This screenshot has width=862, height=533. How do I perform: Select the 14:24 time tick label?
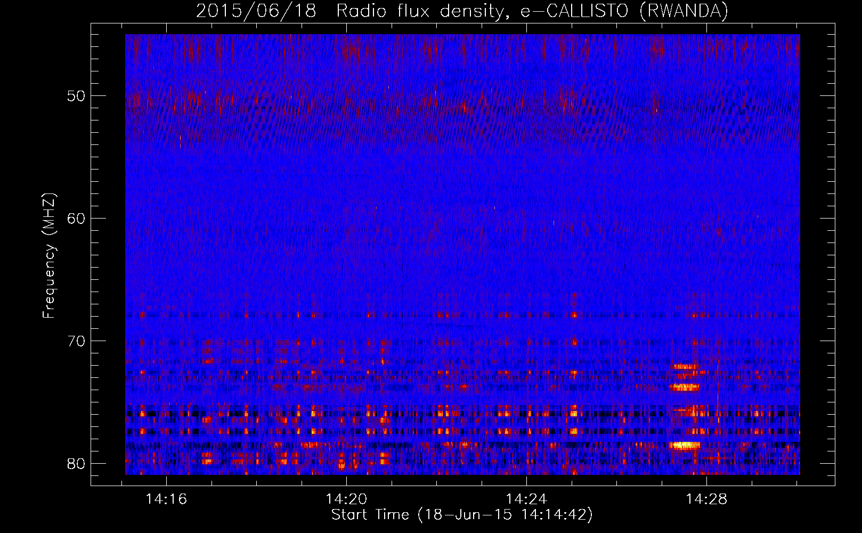tap(526, 499)
